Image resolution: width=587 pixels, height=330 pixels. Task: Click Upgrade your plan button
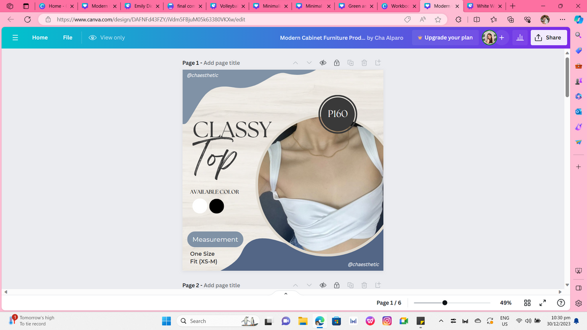click(445, 38)
